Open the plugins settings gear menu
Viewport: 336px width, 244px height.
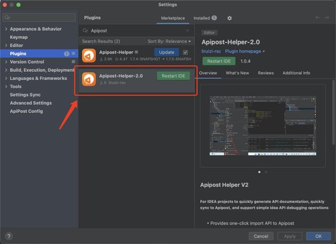coord(229,18)
